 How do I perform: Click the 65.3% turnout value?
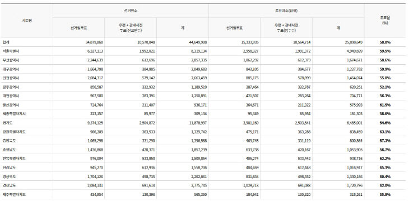pos(385,167)
